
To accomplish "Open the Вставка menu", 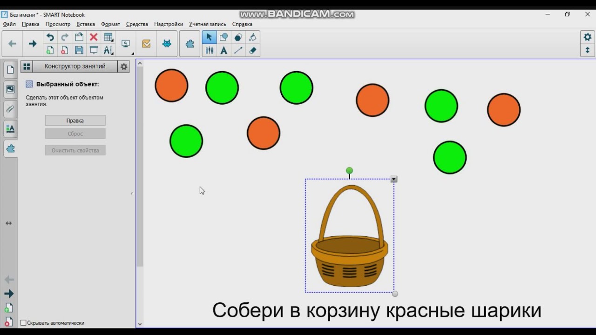I will tap(86, 24).
